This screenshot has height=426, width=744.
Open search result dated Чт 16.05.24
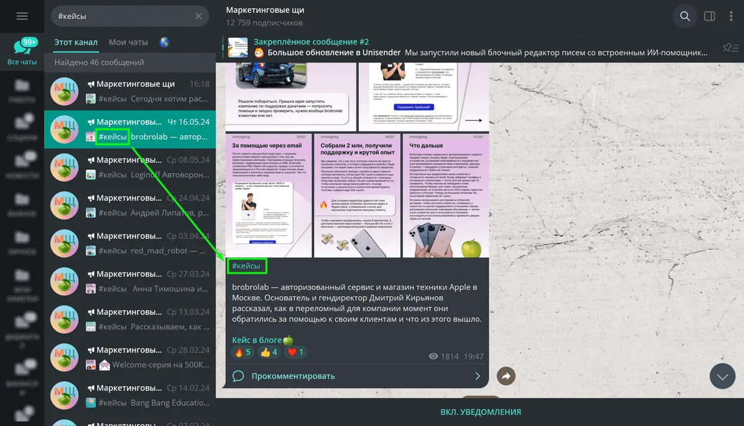click(130, 130)
